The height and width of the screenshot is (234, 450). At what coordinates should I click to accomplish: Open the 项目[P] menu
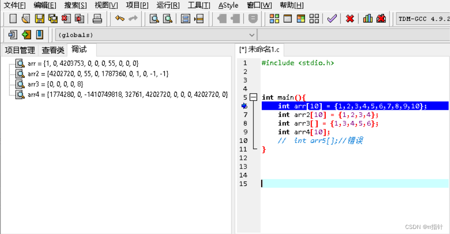click(x=137, y=5)
